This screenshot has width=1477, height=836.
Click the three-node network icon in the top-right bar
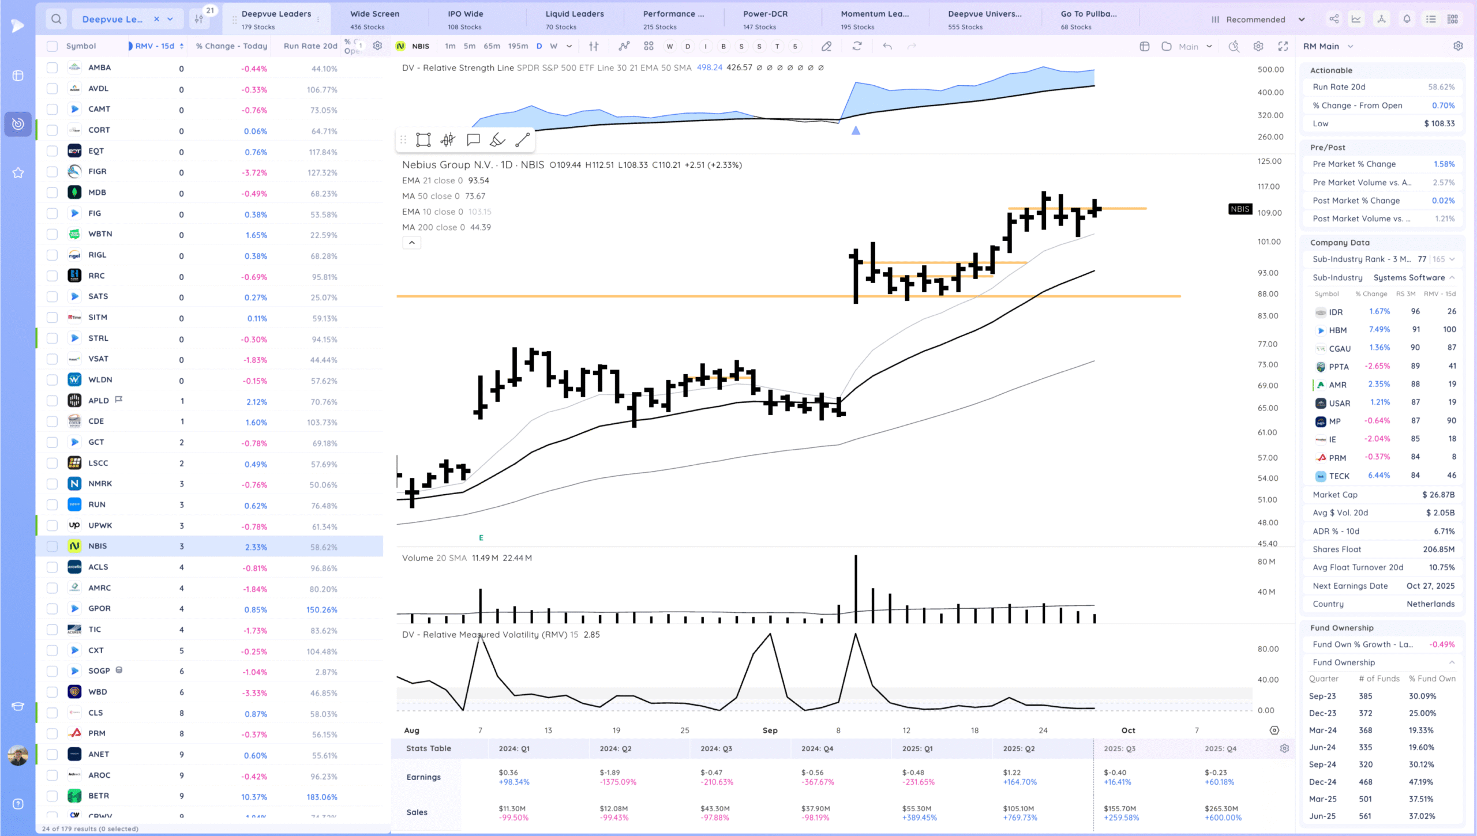1381,19
